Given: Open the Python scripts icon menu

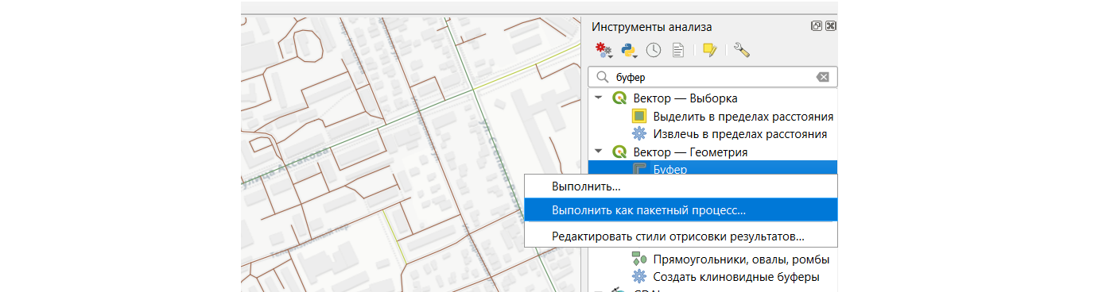Looking at the screenshot, I should point(630,51).
